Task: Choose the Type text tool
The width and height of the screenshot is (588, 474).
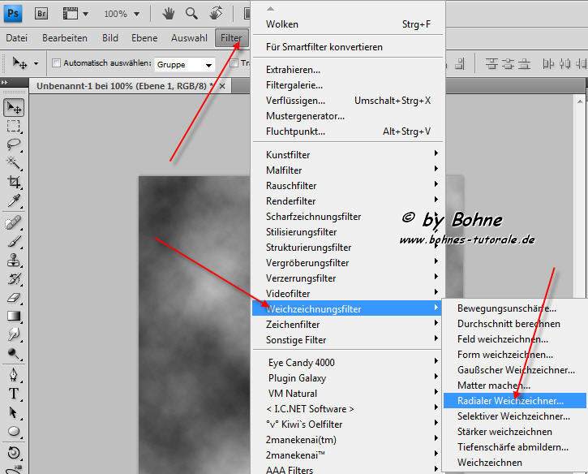Action: point(14,394)
